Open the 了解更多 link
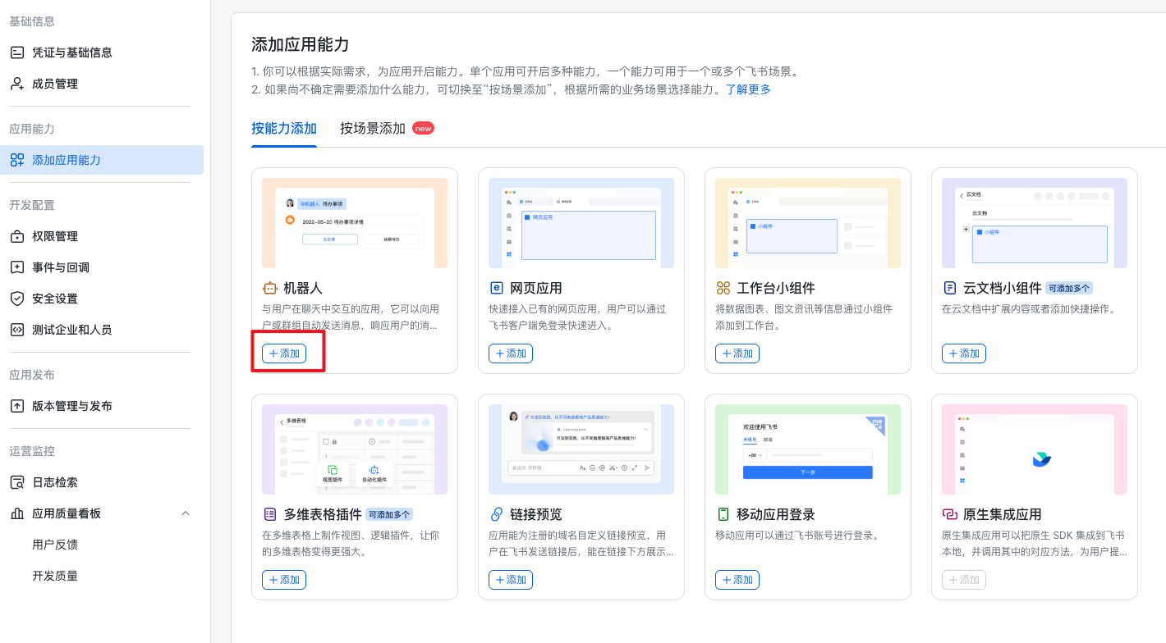Viewport: 1166px width, 643px height. (748, 89)
